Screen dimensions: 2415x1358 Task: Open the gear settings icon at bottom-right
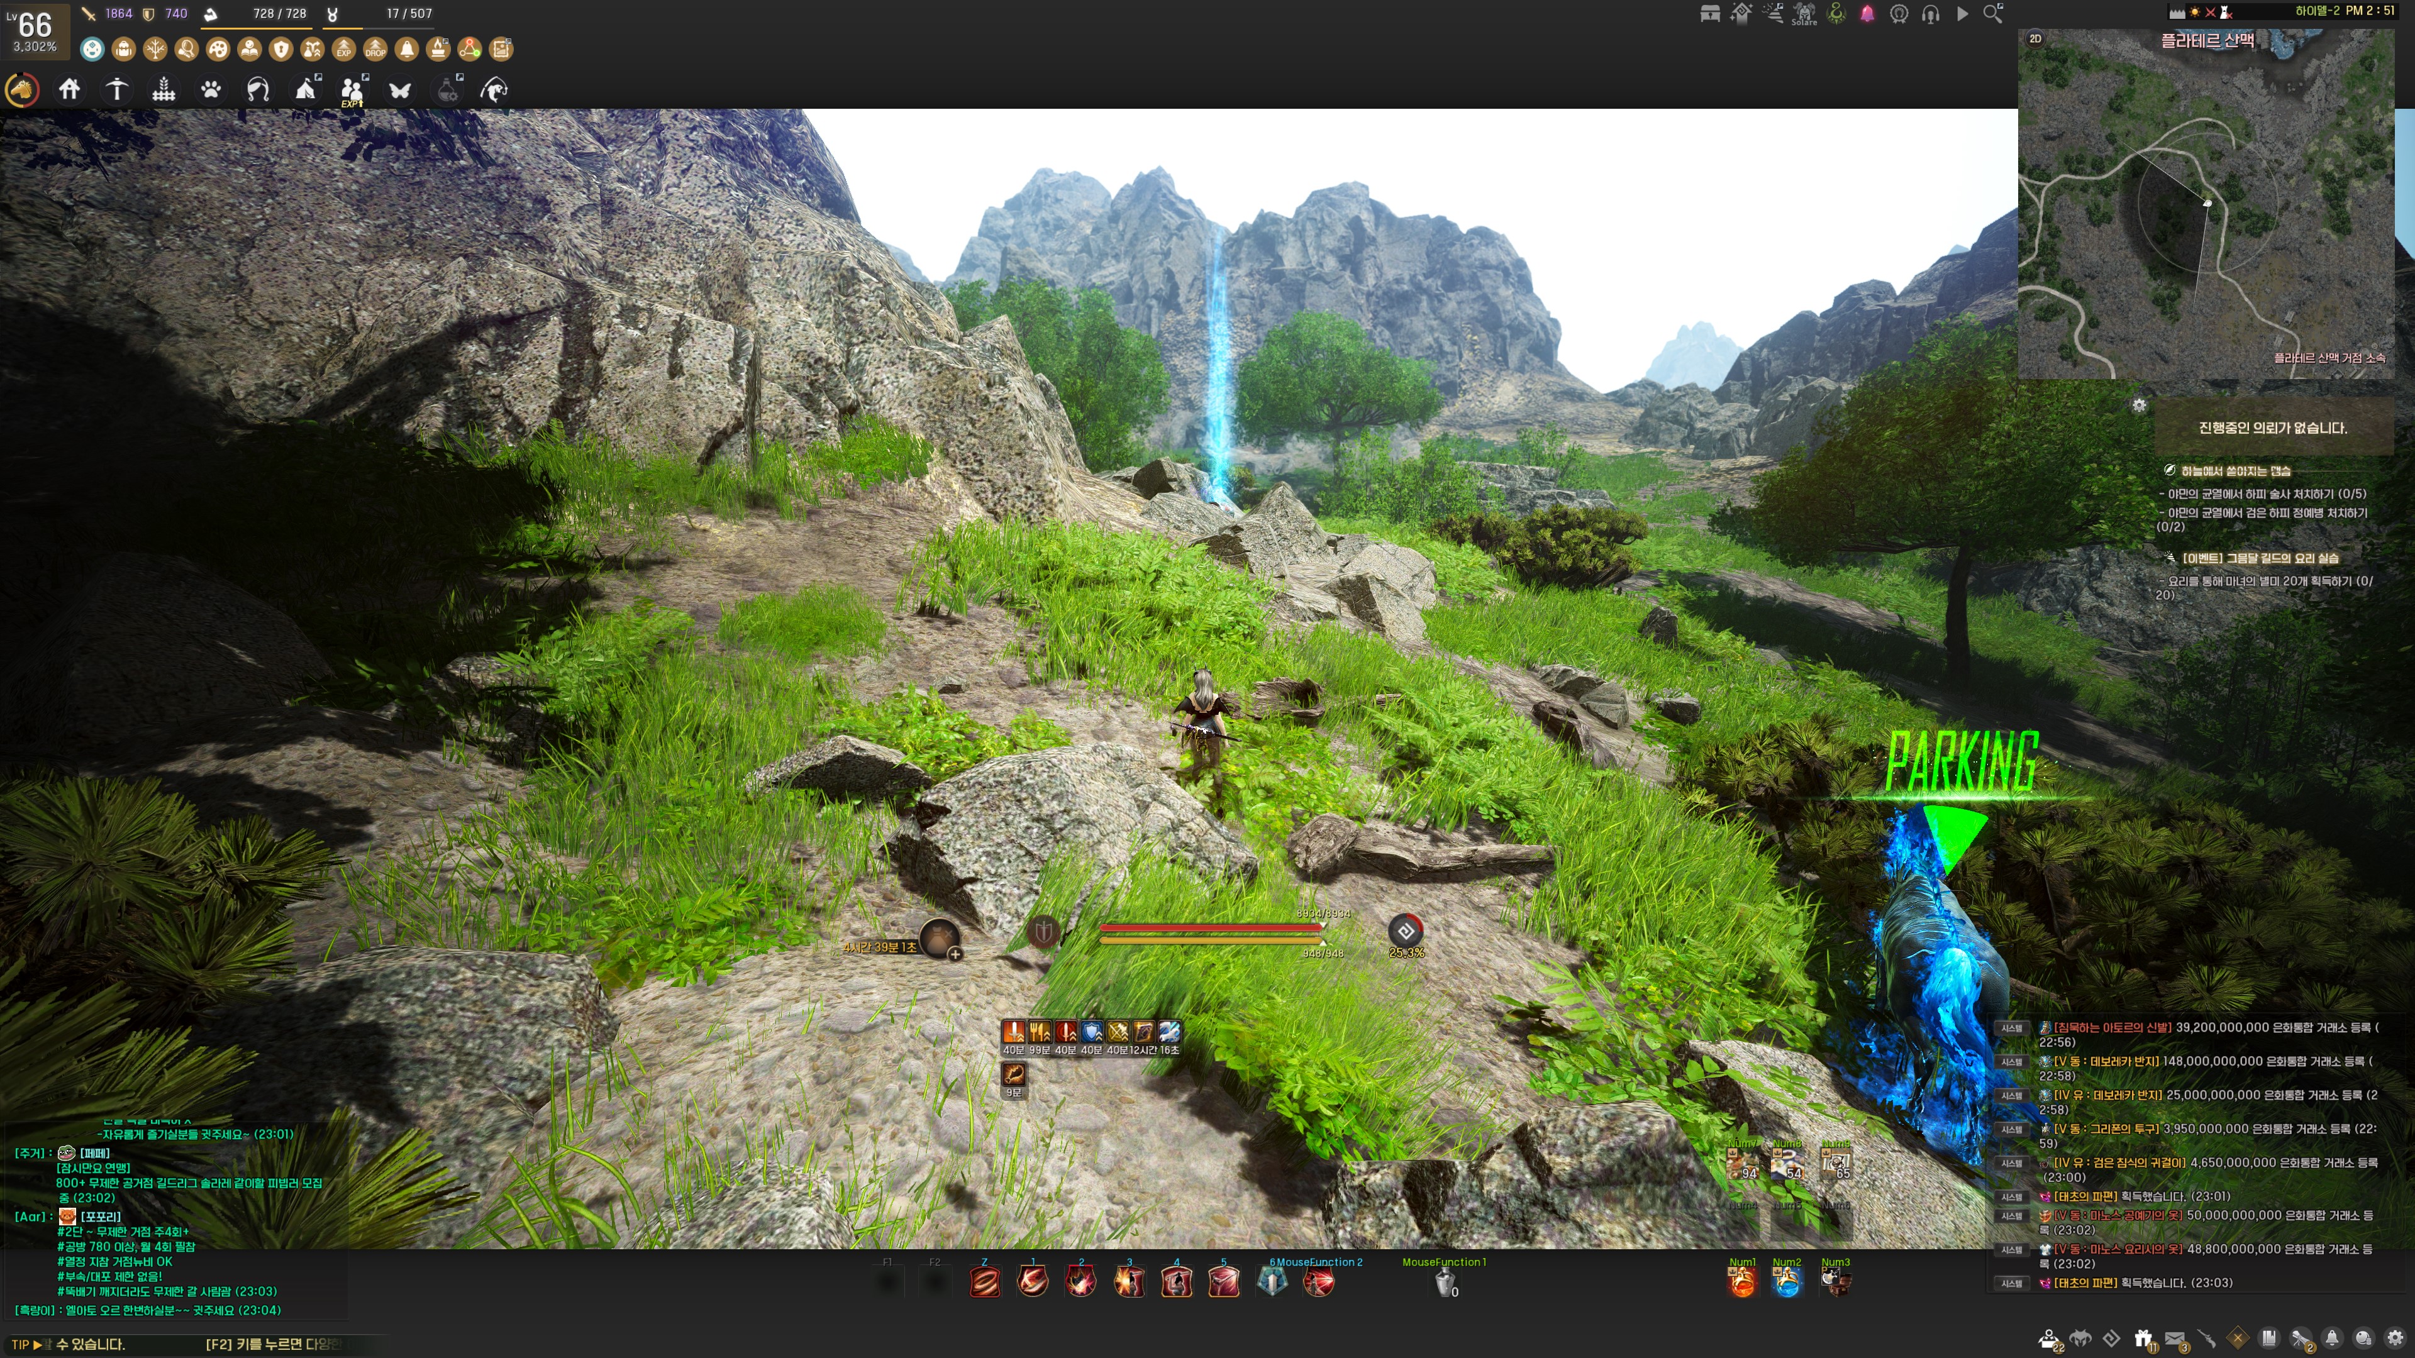[2396, 1337]
